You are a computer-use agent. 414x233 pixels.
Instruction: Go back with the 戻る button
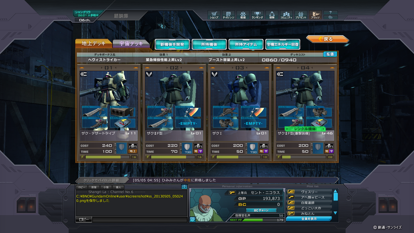pyautogui.click(x=327, y=39)
